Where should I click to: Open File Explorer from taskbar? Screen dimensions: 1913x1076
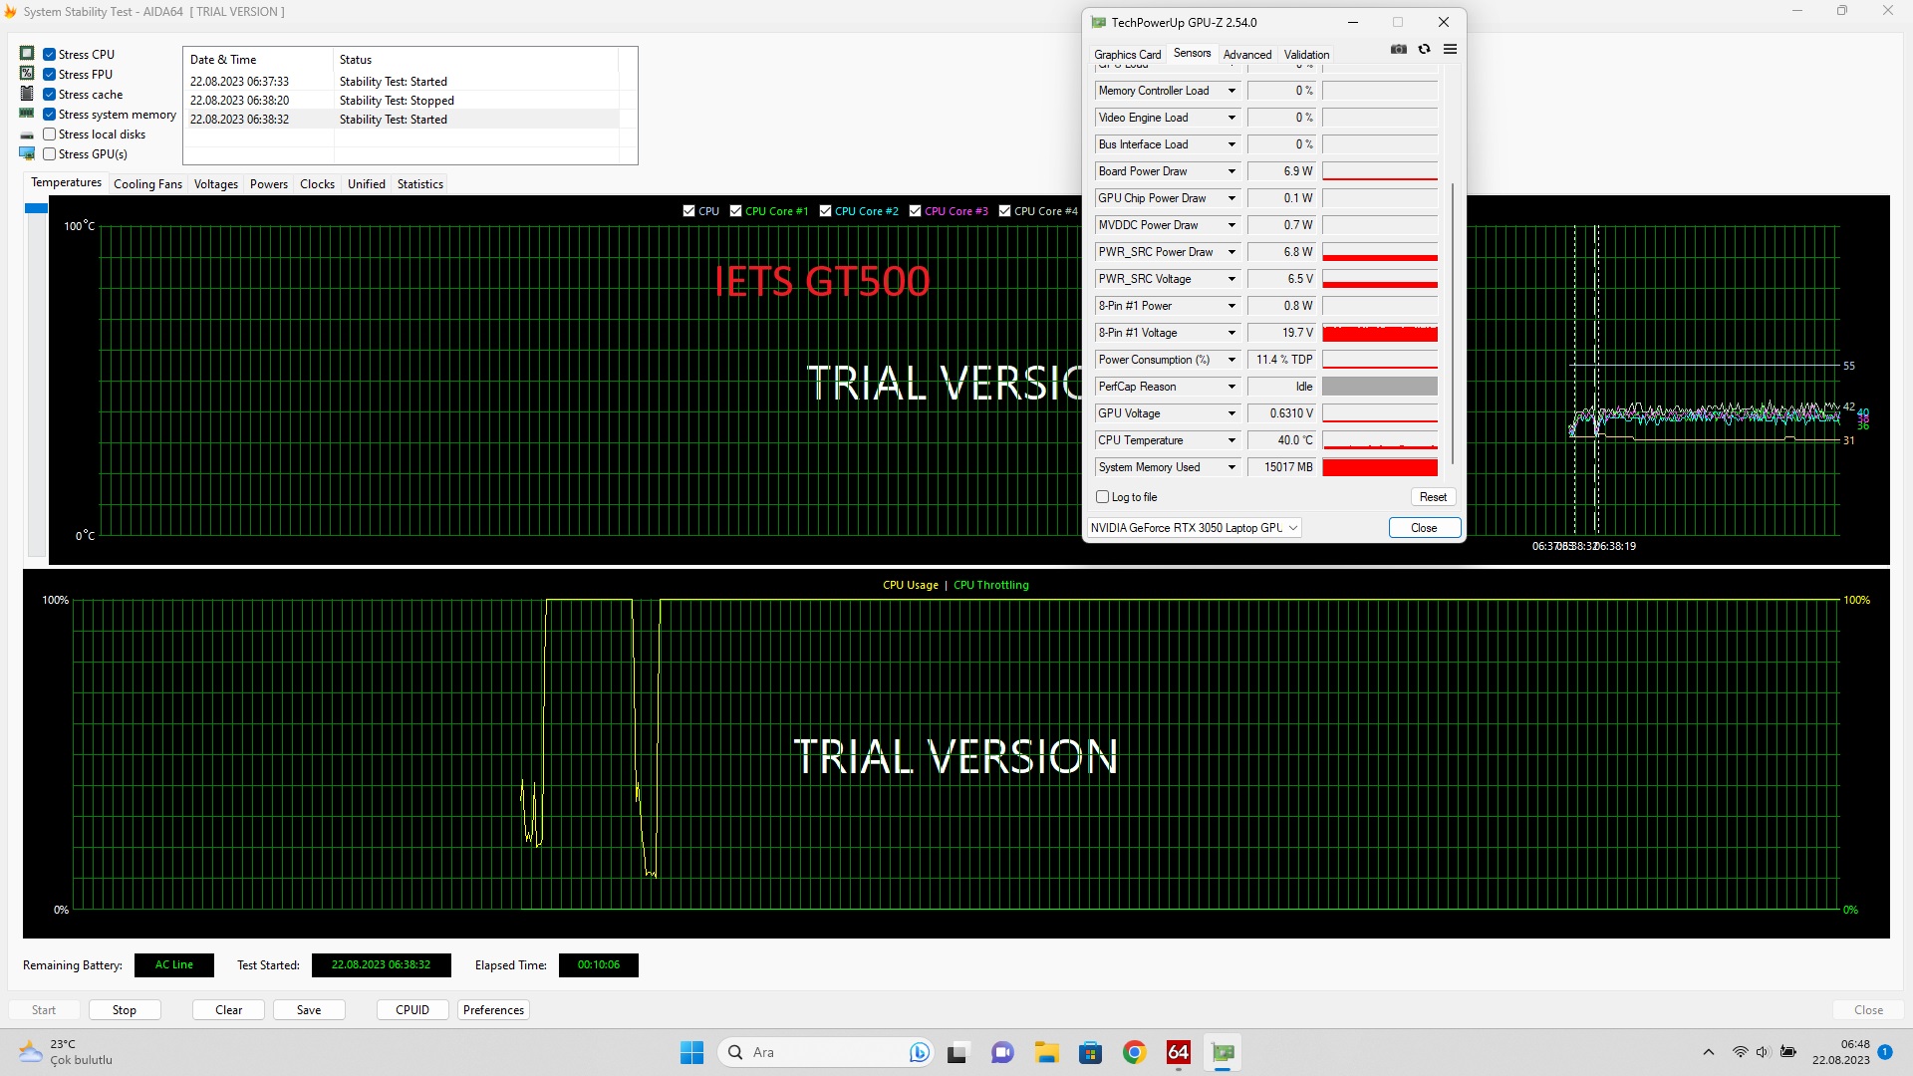[1045, 1052]
